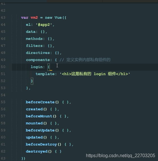Click on the '#app2' string
This screenshot has width=158, height=161.
point(44,25)
